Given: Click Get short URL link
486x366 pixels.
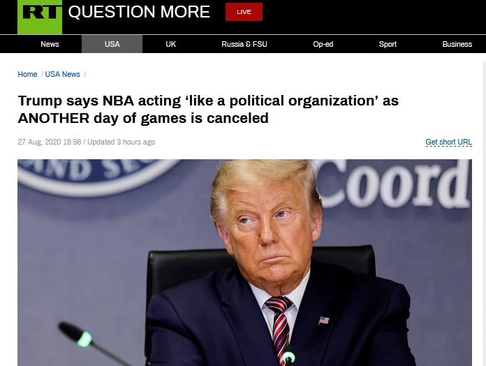Looking at the screenshot, I should tap(448, 142).
